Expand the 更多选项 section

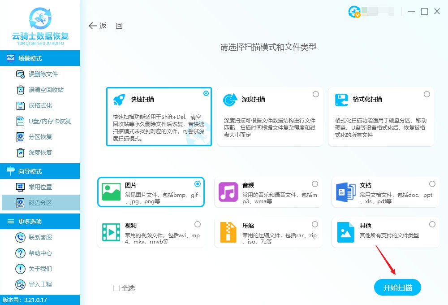[27, 221]
